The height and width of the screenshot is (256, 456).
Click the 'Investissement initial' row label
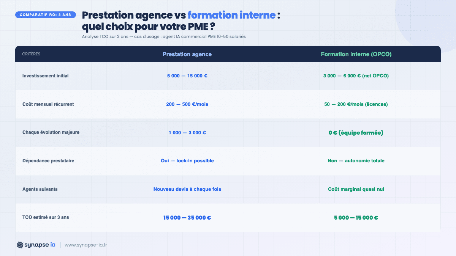point(46,76)
